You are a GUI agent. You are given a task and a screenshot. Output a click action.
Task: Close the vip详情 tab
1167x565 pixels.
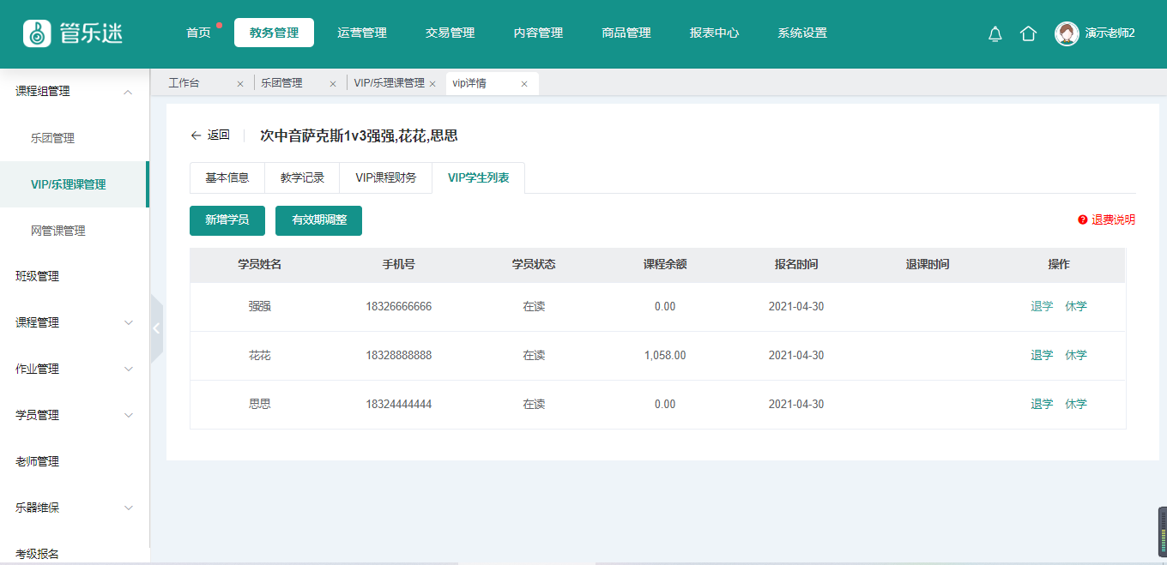(524, 84)
